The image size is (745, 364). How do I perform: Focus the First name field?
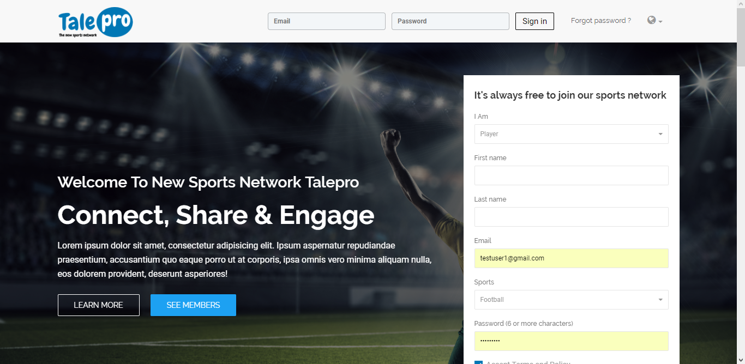(x=572, y=175)
